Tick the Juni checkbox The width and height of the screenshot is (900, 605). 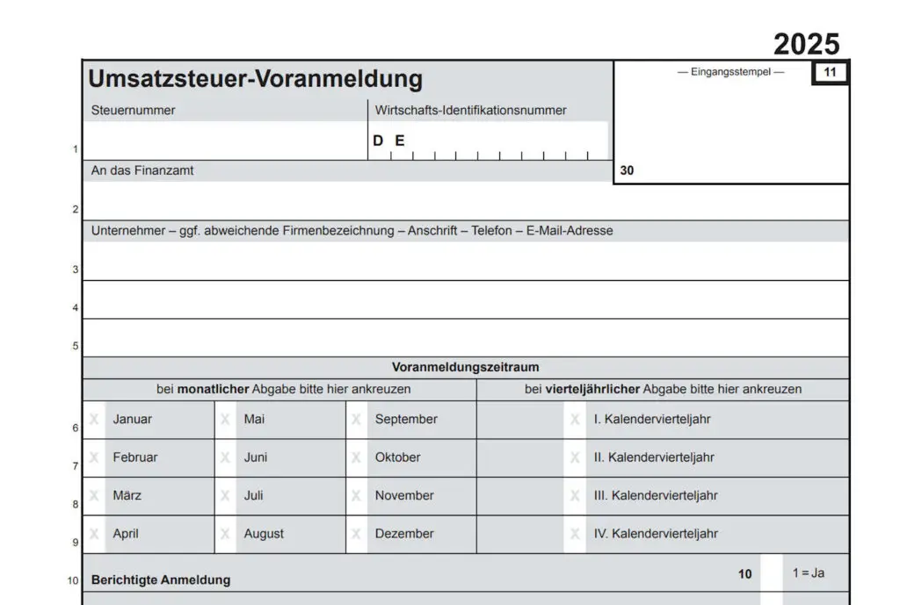(x=226, y=457)
